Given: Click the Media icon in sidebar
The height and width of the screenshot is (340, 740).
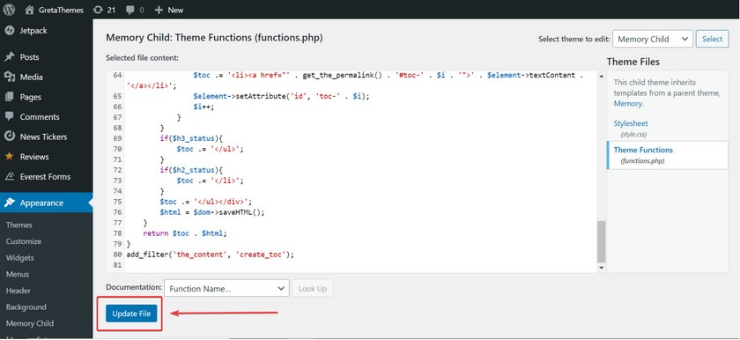Looking at the screenshot, I should click(9, 77).
